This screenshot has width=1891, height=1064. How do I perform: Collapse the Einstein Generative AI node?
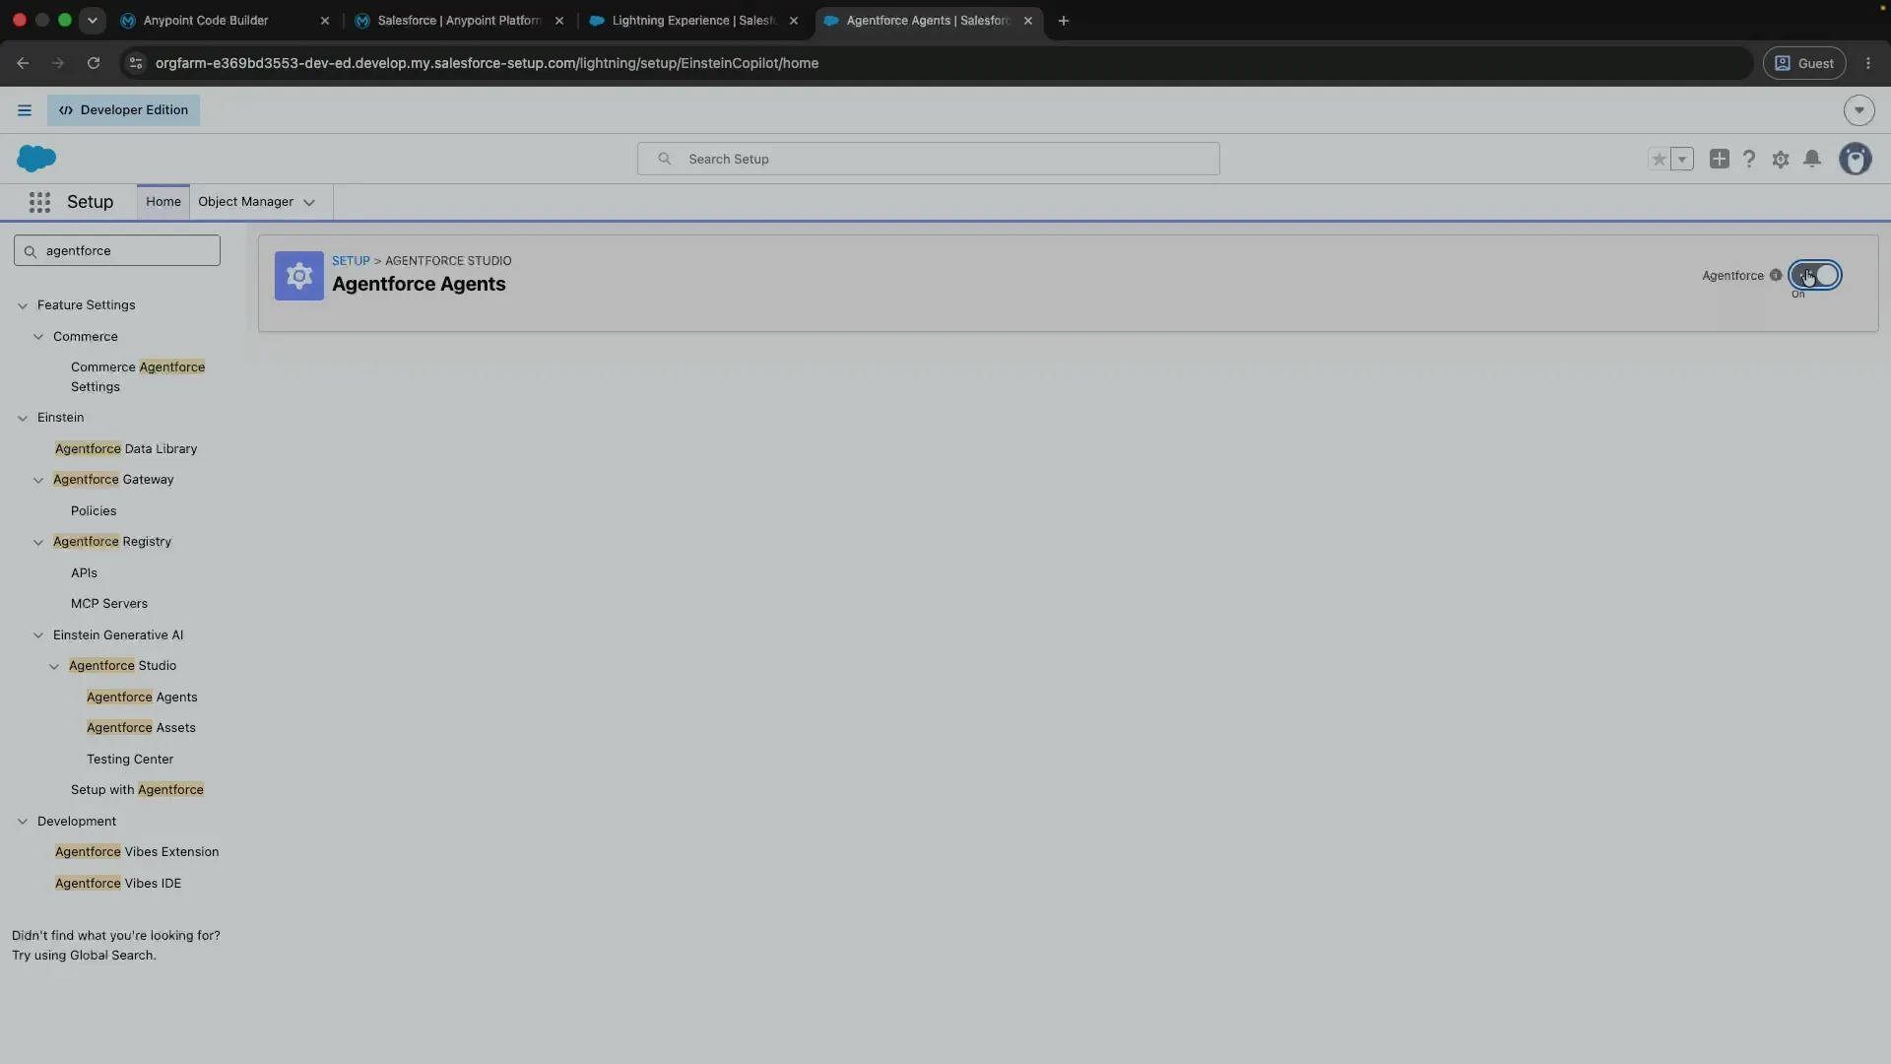tap(38, 635)
